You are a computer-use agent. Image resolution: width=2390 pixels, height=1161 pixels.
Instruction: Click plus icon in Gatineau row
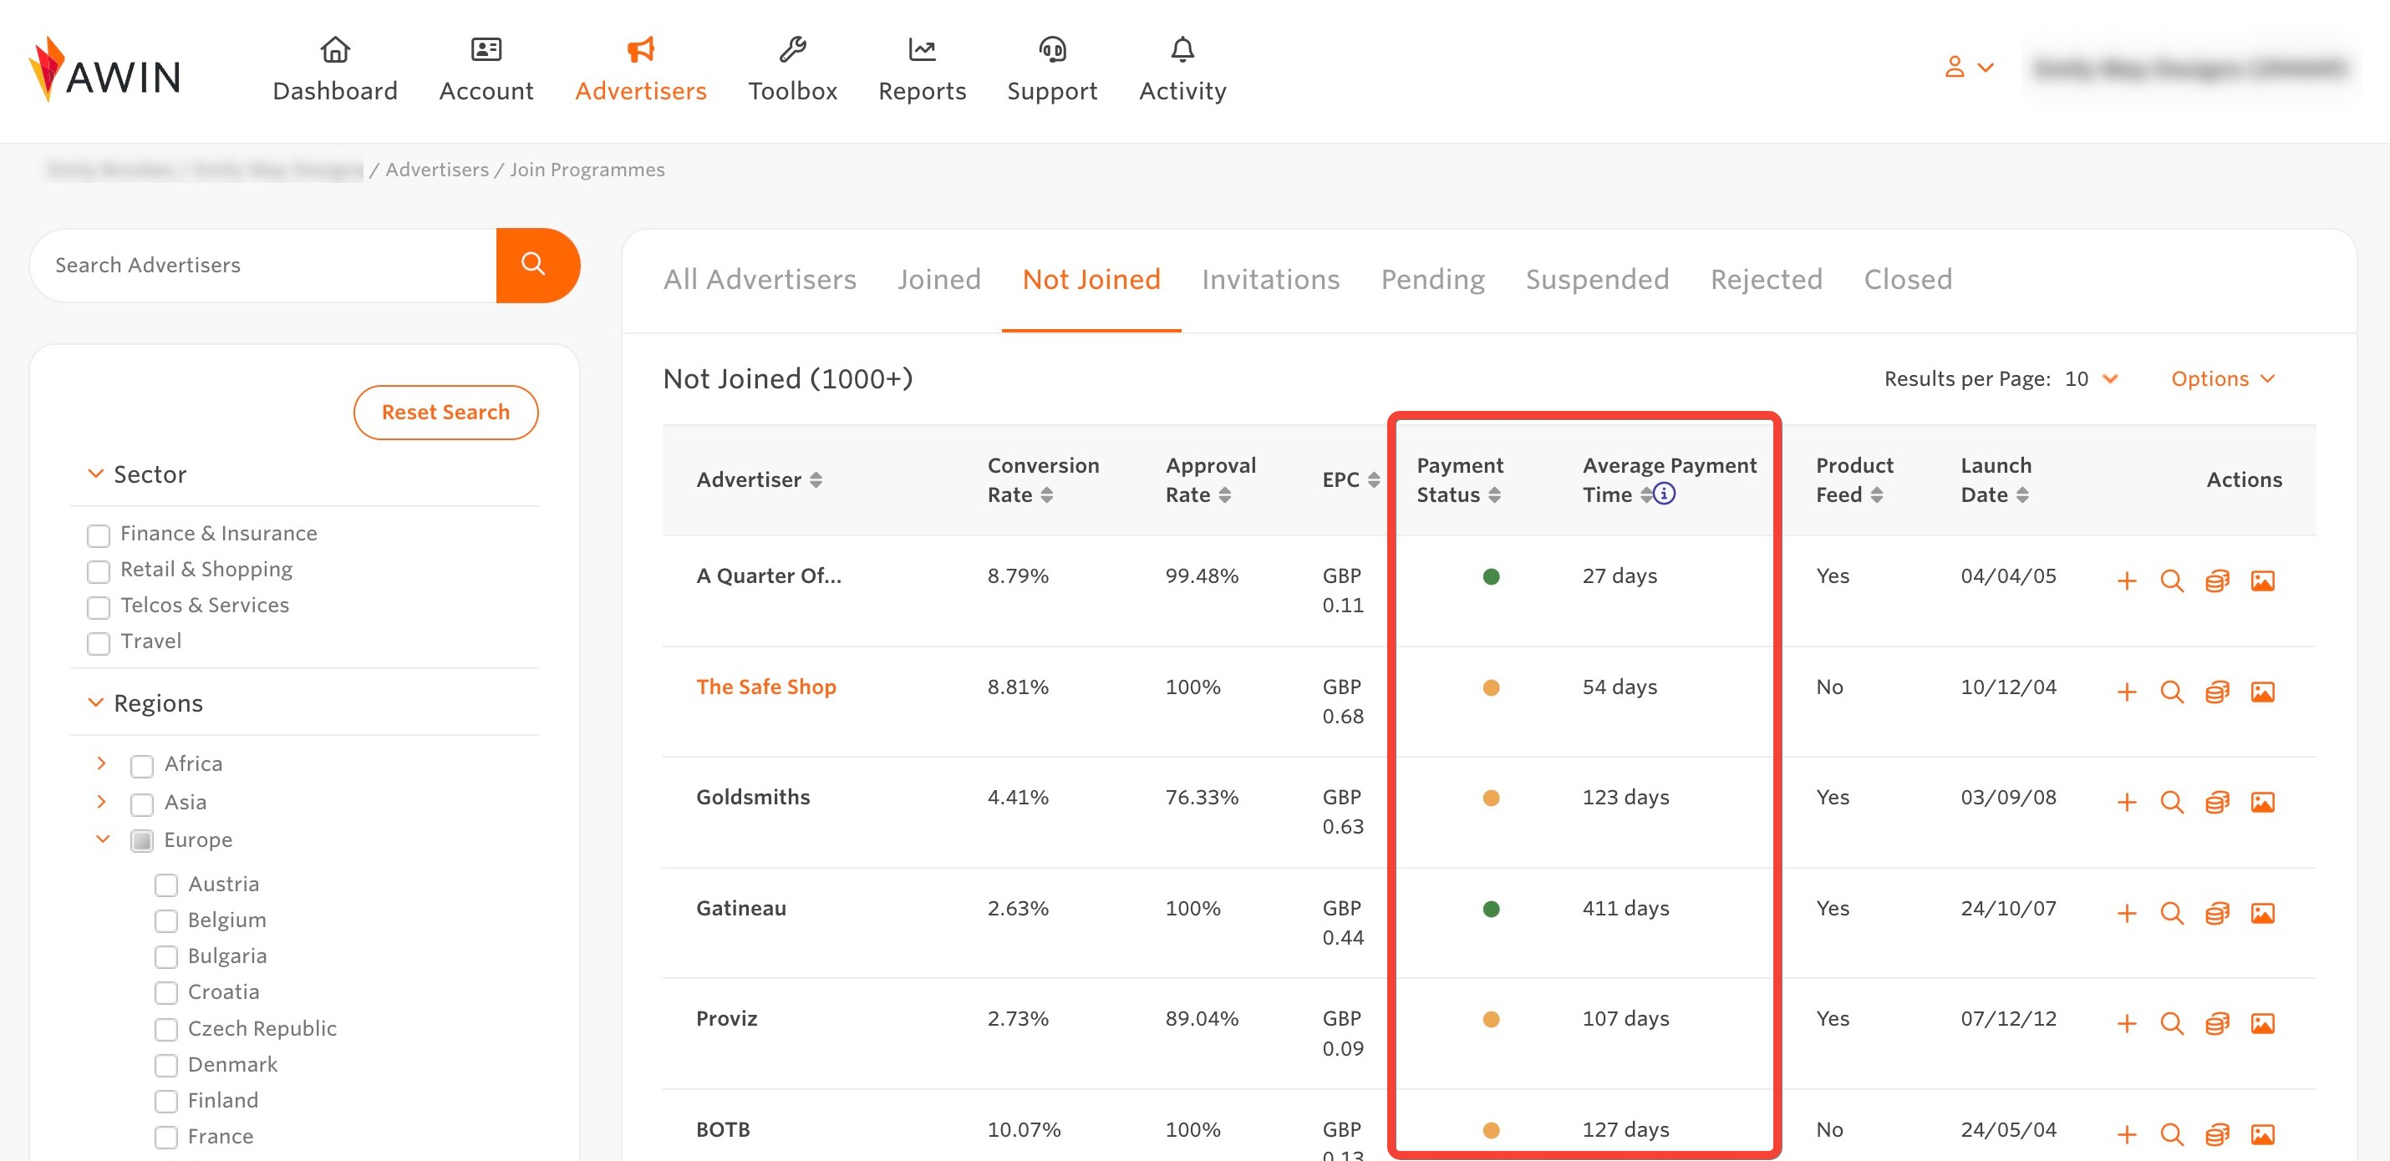point(2126,914)
